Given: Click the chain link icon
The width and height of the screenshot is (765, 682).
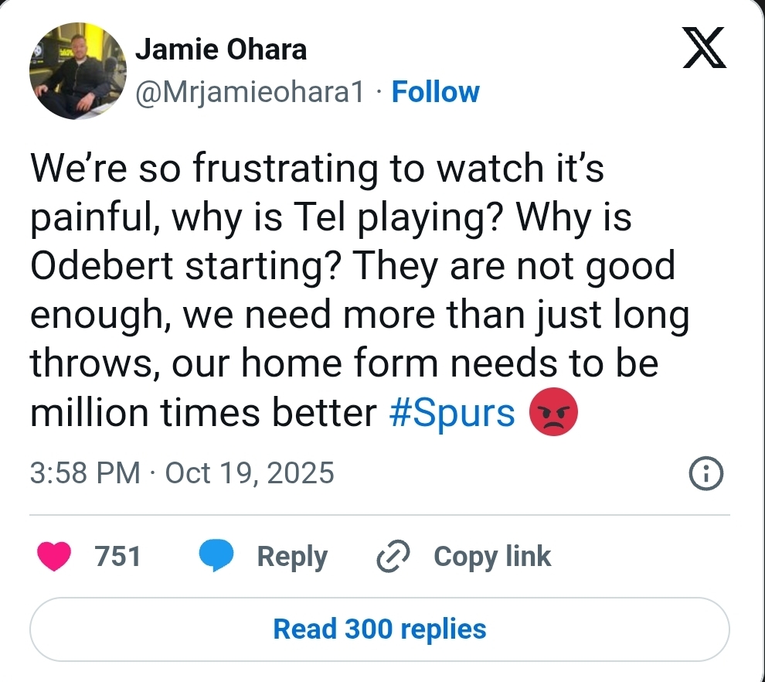Looking at the screenshot, I should tap(393, 557).
